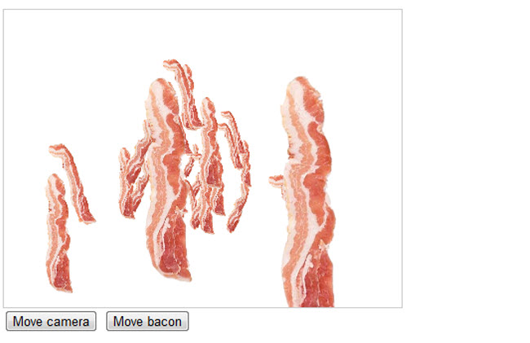Click the Move camera button
The height and width of the screenshot is (343, 530).
[x=51, y=321]
